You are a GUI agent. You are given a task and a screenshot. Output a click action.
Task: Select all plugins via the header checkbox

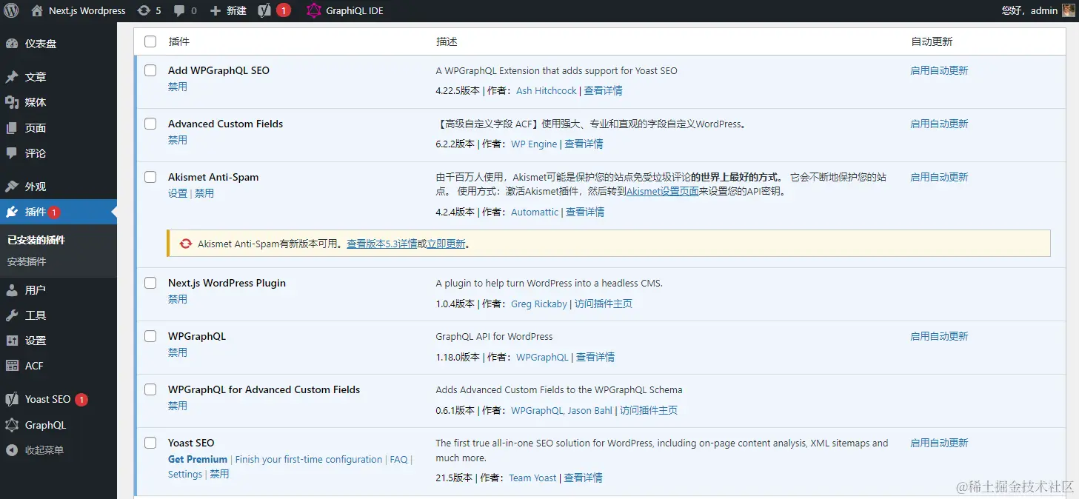coord(150,41)
